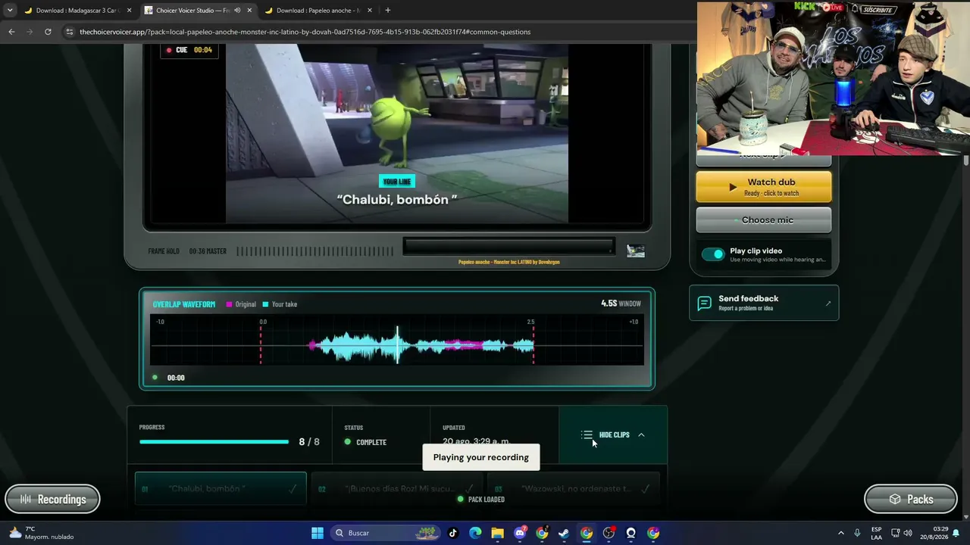Click the scrollbar beside the webcam overlay
Viewport: 970px width, 545px height.
coord(966,160)
